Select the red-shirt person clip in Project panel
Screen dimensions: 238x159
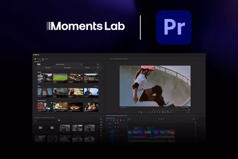(77, 128)
